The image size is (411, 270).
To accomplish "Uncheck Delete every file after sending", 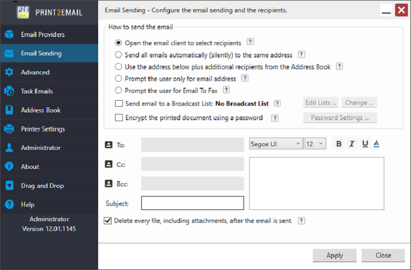I will coord(107,221).
